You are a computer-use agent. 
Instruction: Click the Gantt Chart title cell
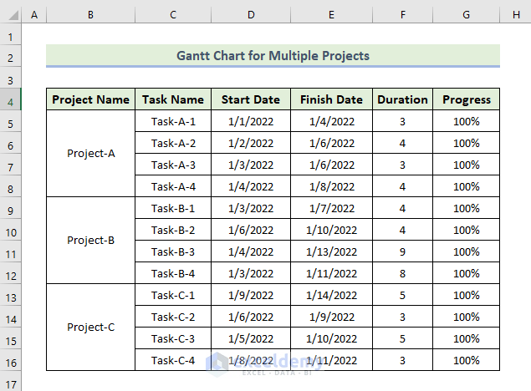tap(273, 56)
